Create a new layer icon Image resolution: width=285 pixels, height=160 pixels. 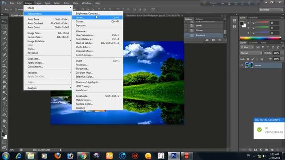tap(272, 150)
